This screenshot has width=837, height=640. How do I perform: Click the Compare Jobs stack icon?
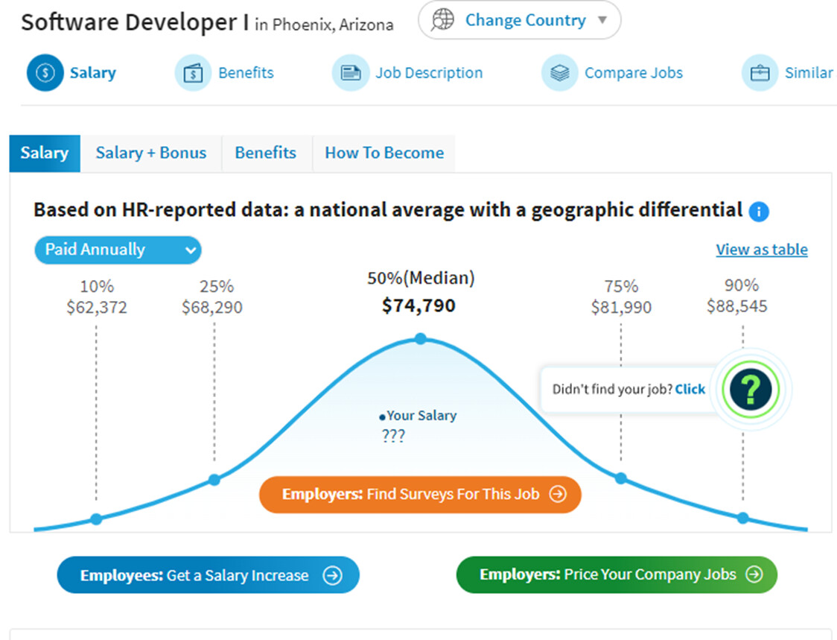coord(559,73)
